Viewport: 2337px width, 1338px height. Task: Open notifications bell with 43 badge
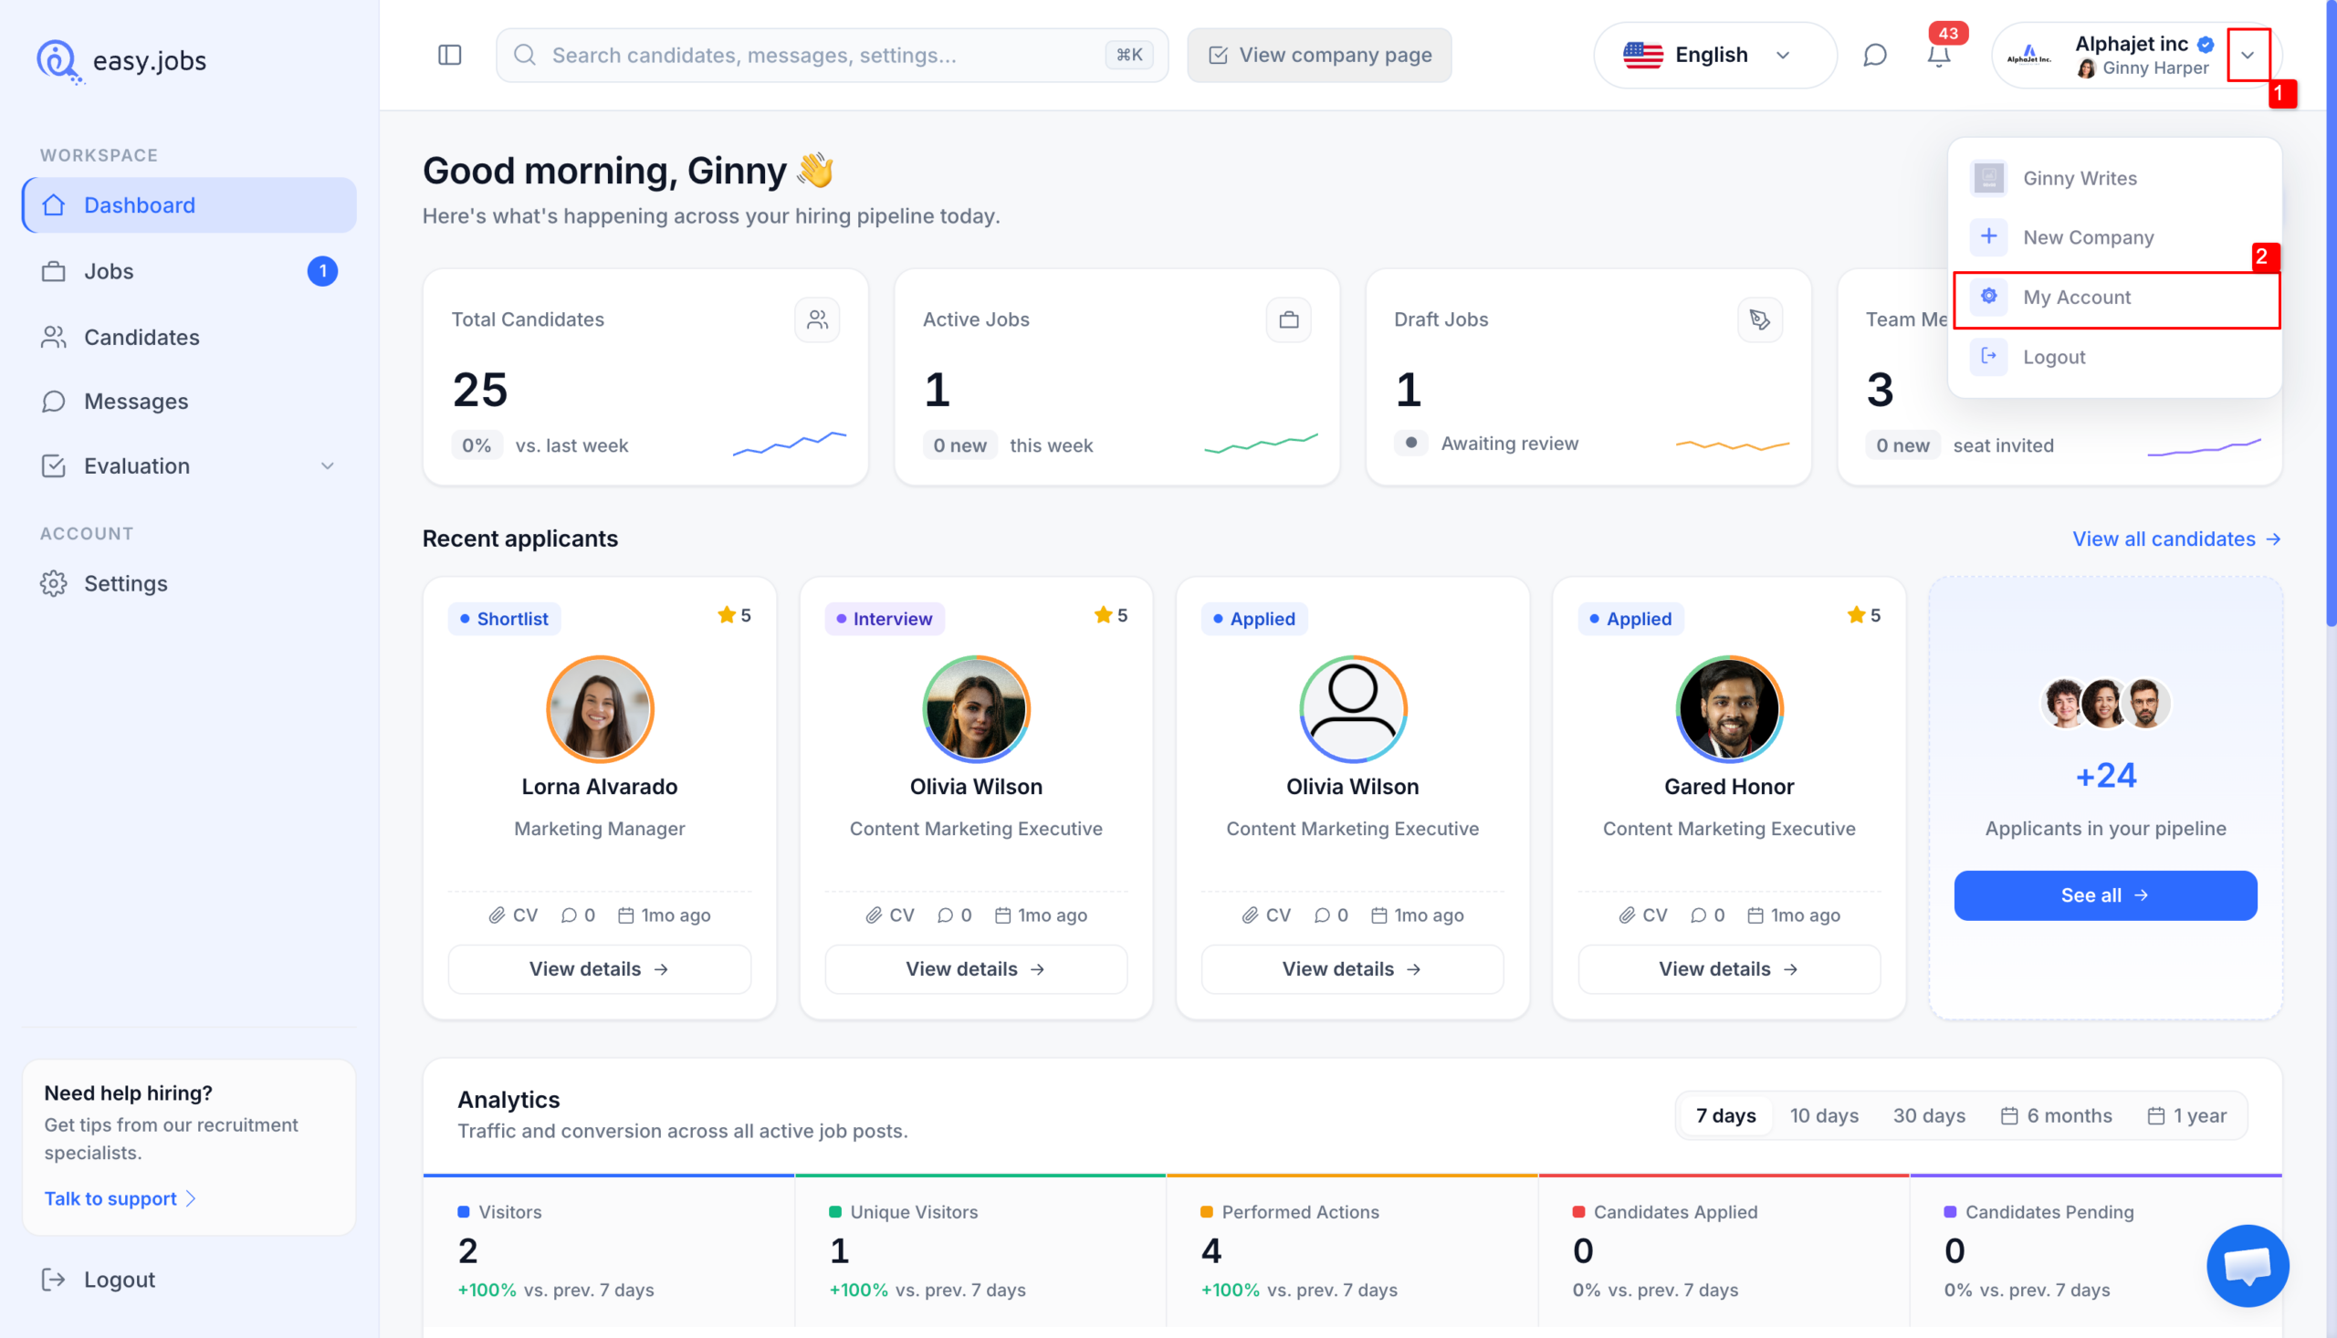coord(1939,55)
